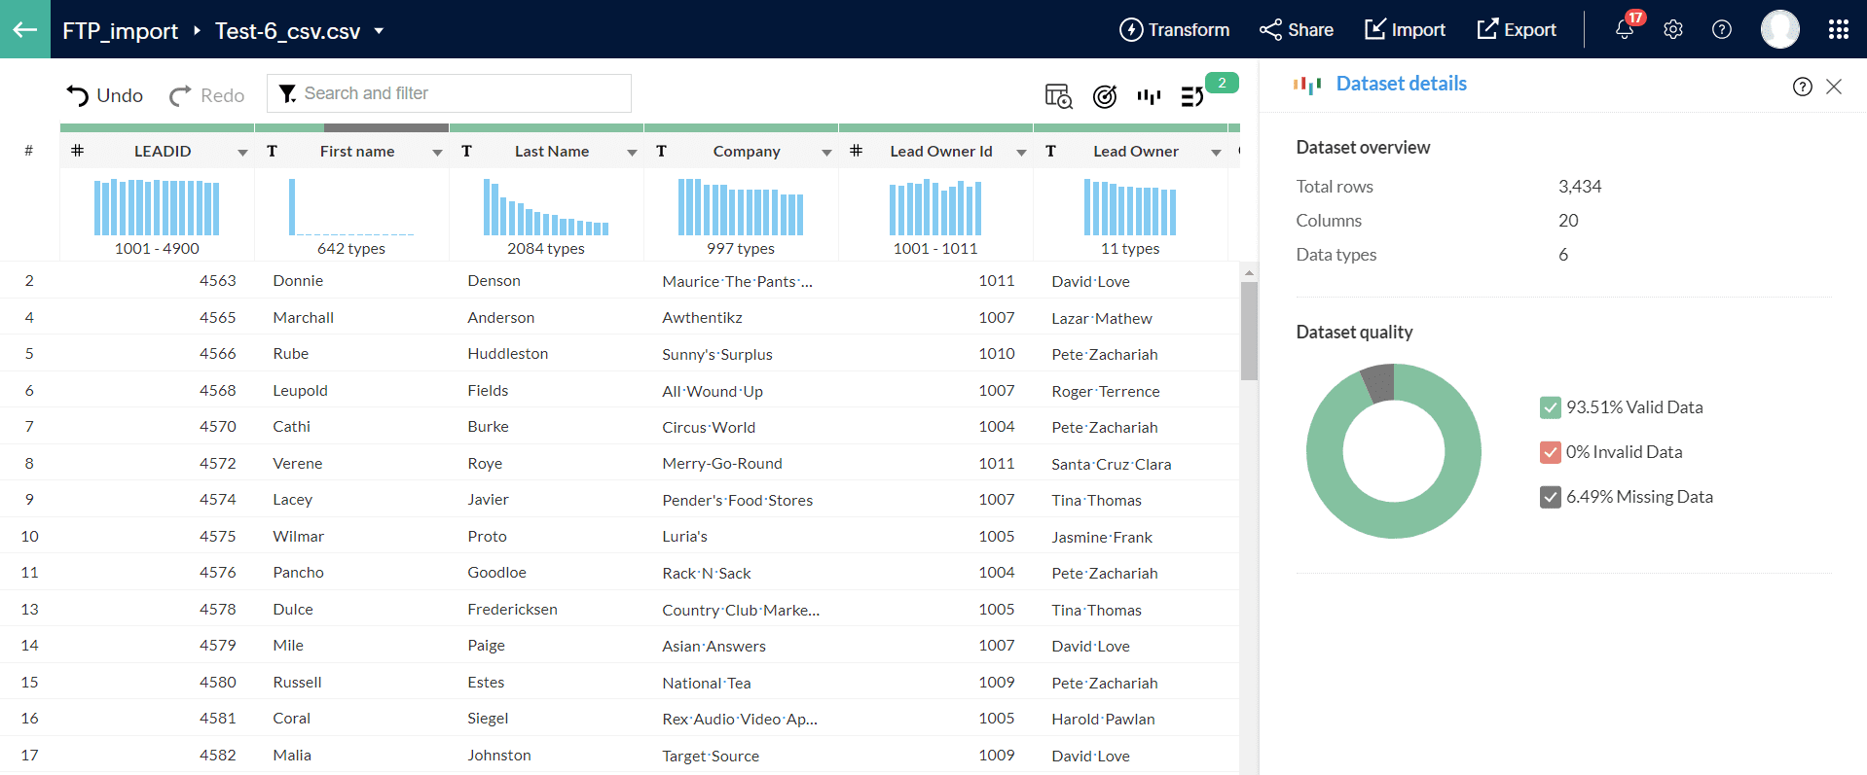Toggle the Valid Data checkbox
This screenshot has width=1867, height=775.
pos(1550,407)
